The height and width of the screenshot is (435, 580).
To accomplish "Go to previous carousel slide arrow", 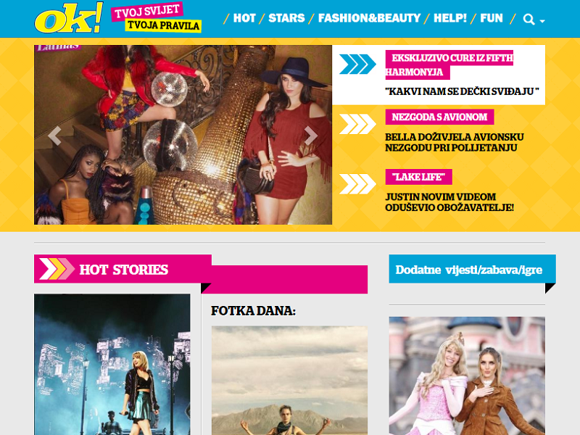I will 55,136.
